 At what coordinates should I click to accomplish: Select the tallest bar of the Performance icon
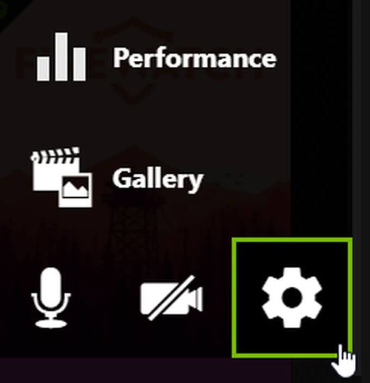[x=61, y=56]
